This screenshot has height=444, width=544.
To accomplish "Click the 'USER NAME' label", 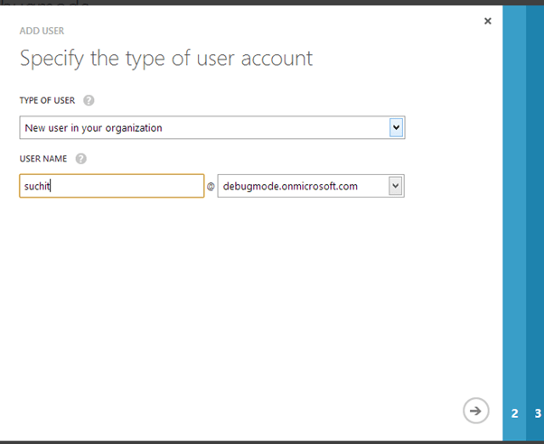I will tap(43, 159).
